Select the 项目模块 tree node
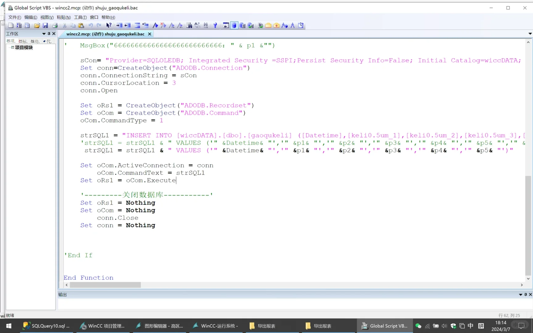The width and height of the screenshot is (533, 333). 24,47
